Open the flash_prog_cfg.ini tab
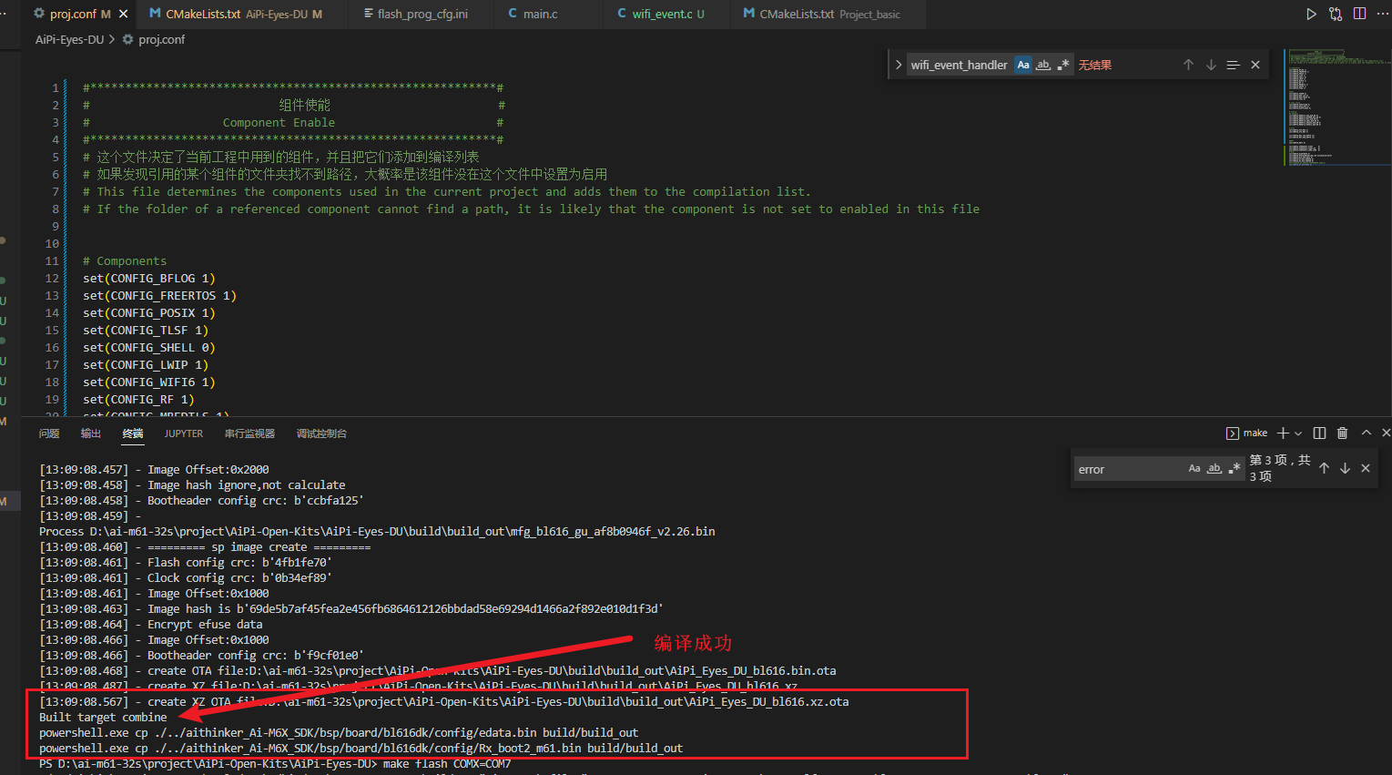This screenshot has height=775, width=1392. 422,14
